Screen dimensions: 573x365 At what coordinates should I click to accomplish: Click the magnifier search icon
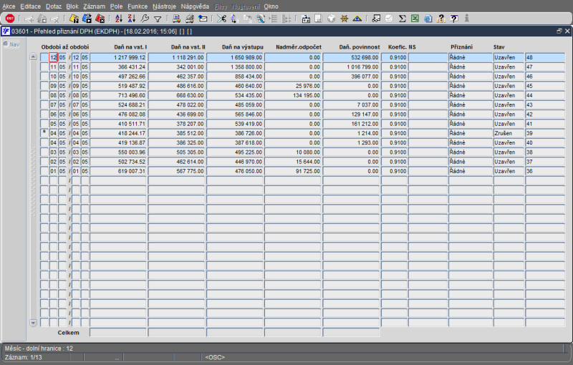[260, 19]
